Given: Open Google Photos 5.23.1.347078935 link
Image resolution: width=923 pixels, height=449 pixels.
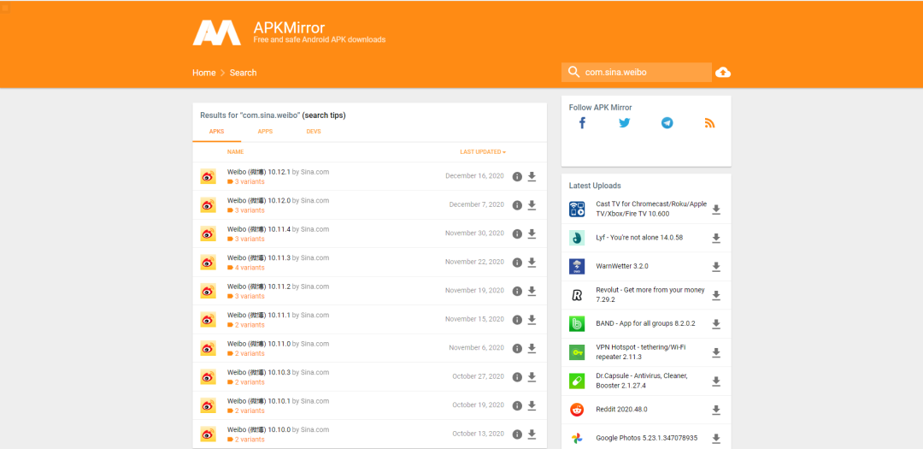Looking at the screenshot, I should pyautogui.click(x=646, y=439).
